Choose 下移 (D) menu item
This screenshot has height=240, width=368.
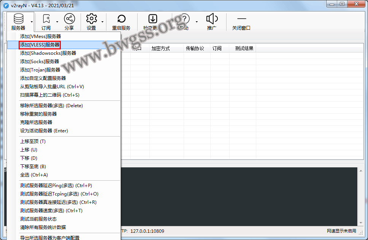click(64, 158)
